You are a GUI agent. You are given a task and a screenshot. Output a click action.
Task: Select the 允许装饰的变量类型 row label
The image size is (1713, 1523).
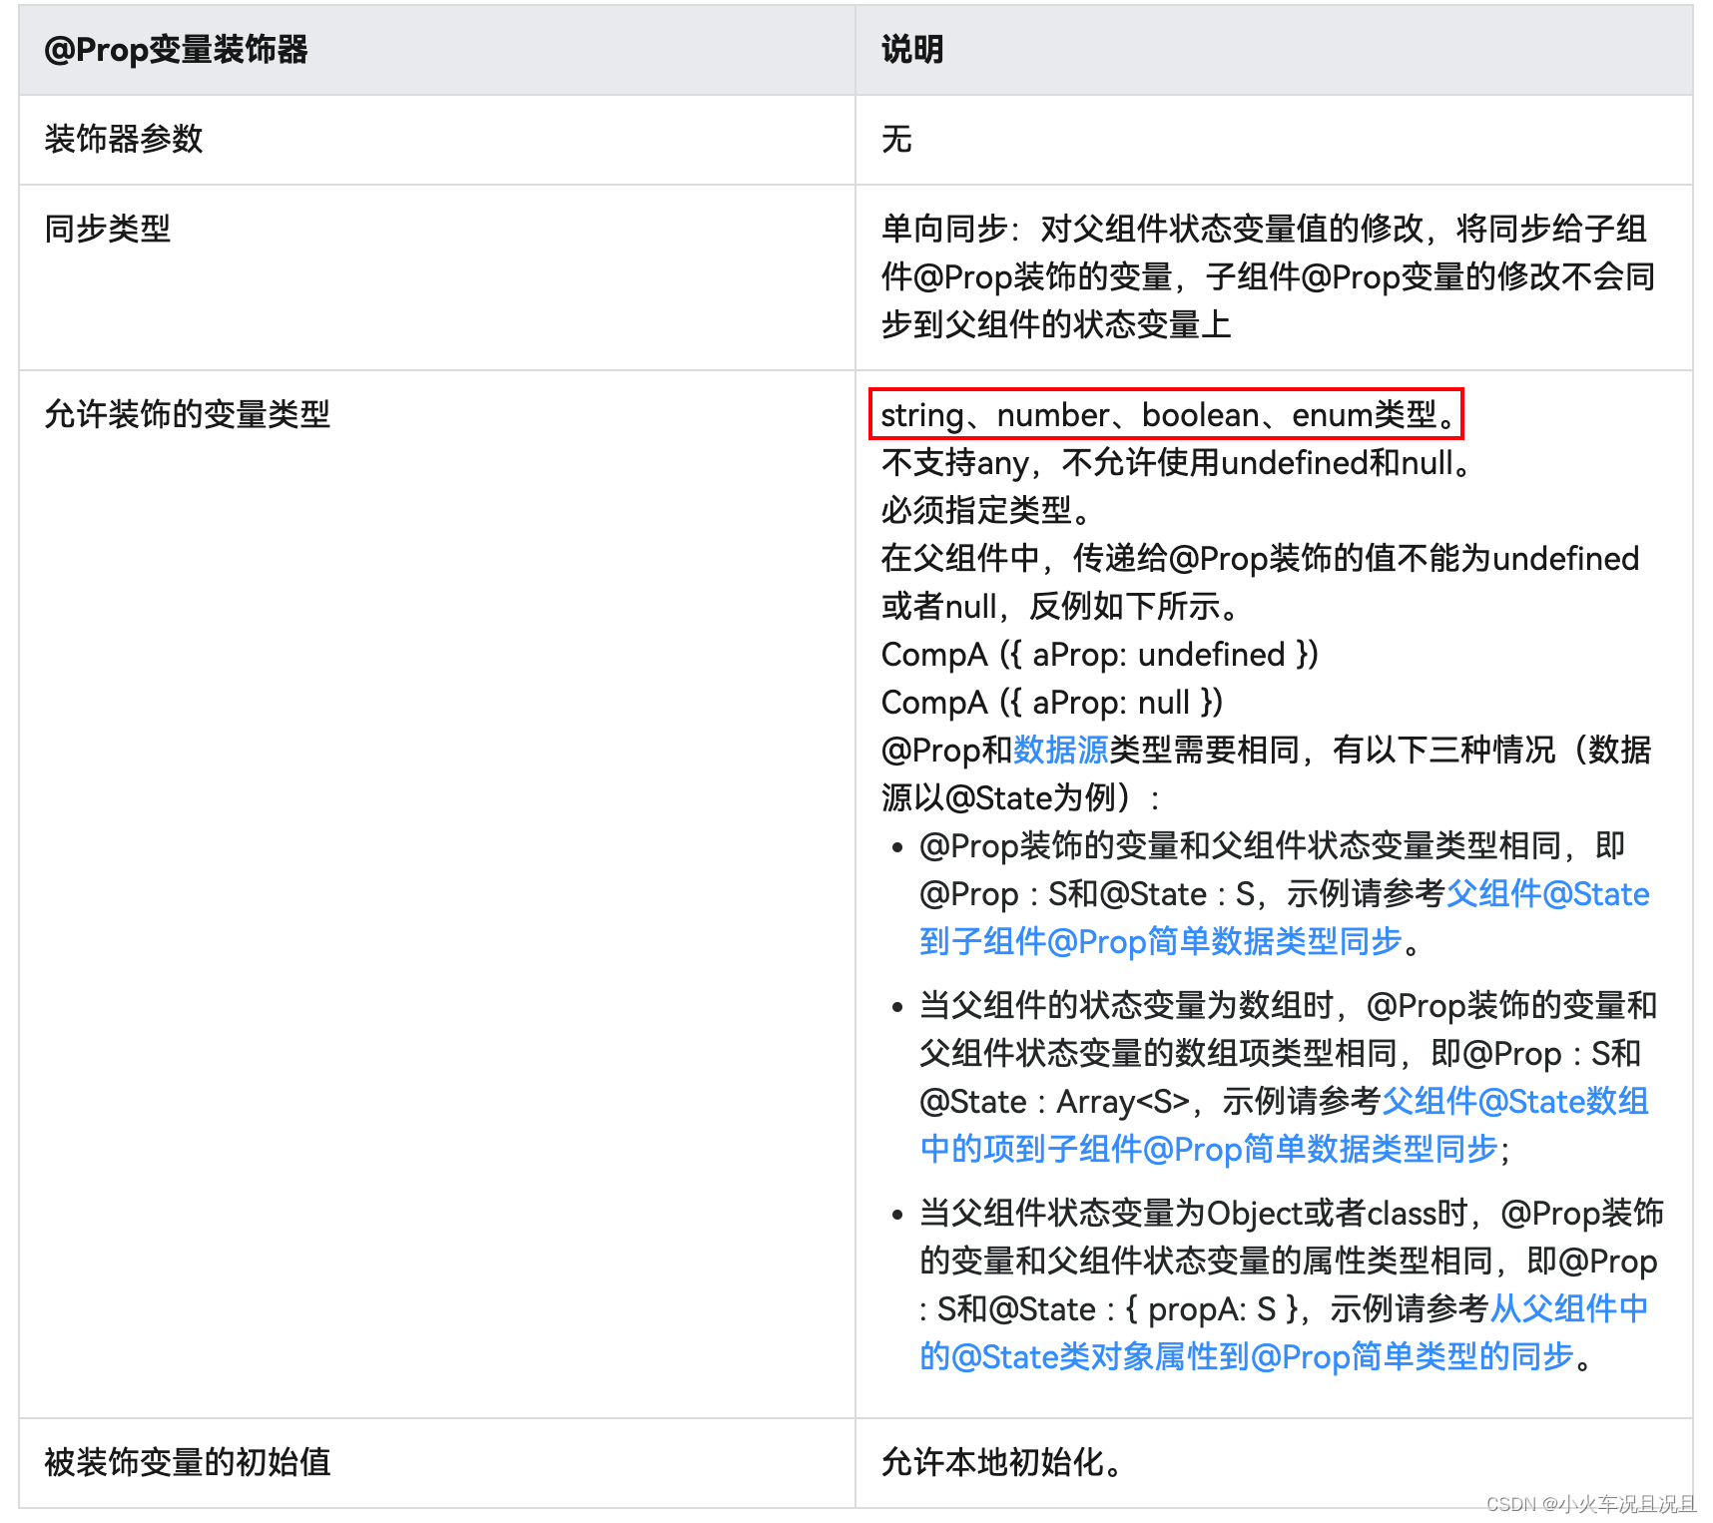(x=188, y=414)
